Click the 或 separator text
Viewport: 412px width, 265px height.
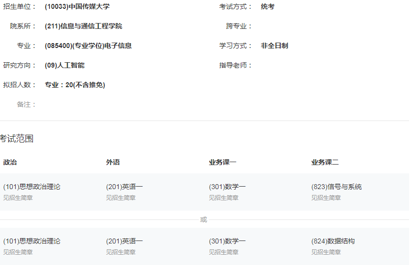(204, 219)
